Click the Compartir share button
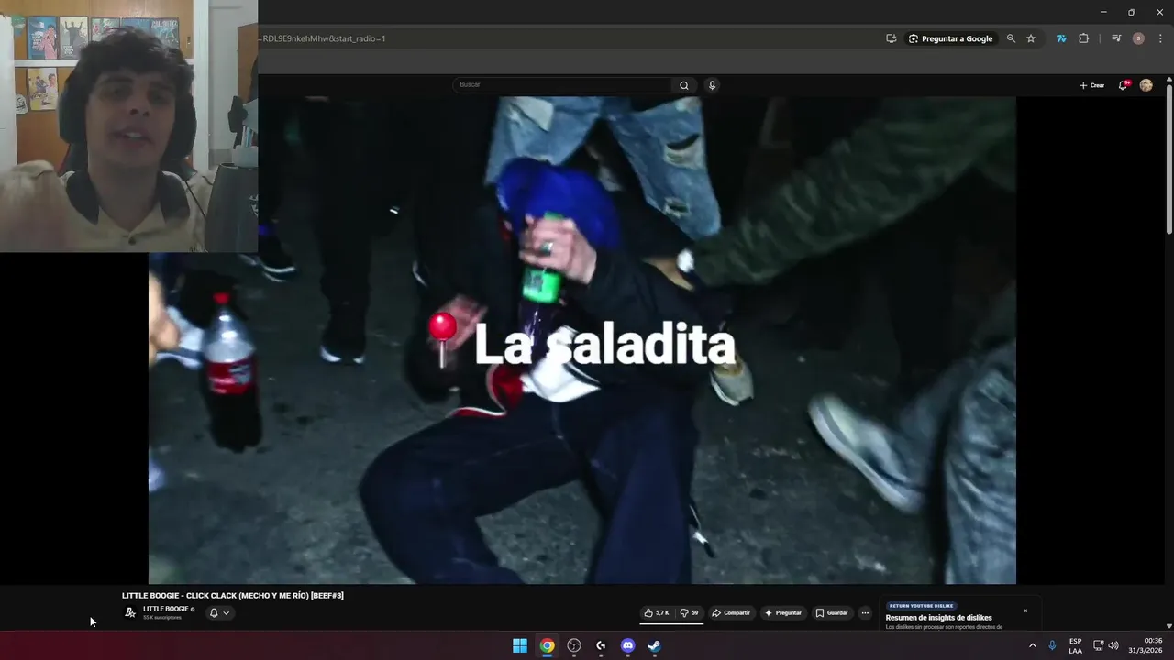1174x660 pixels. coord(731,613)
